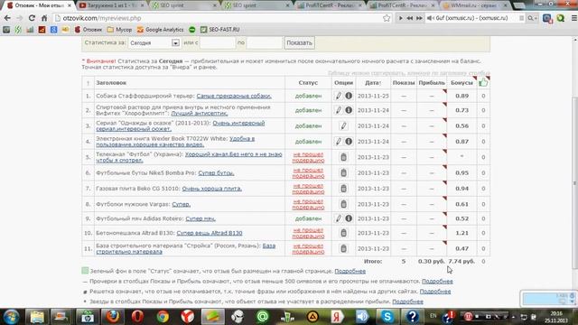Click 'не прошел модерацию' status for Телеканал Футбол
This screenshot has height=325, width=578.
(x=308, y=157)
